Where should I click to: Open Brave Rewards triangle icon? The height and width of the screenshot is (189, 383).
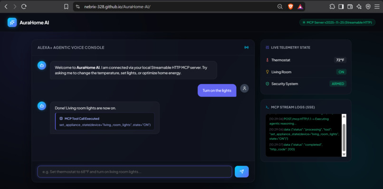[x=300, y=7]
